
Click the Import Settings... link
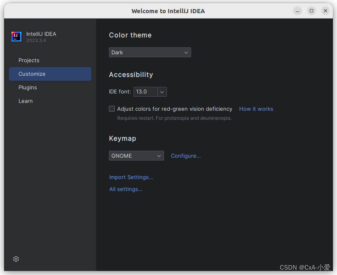131,177
